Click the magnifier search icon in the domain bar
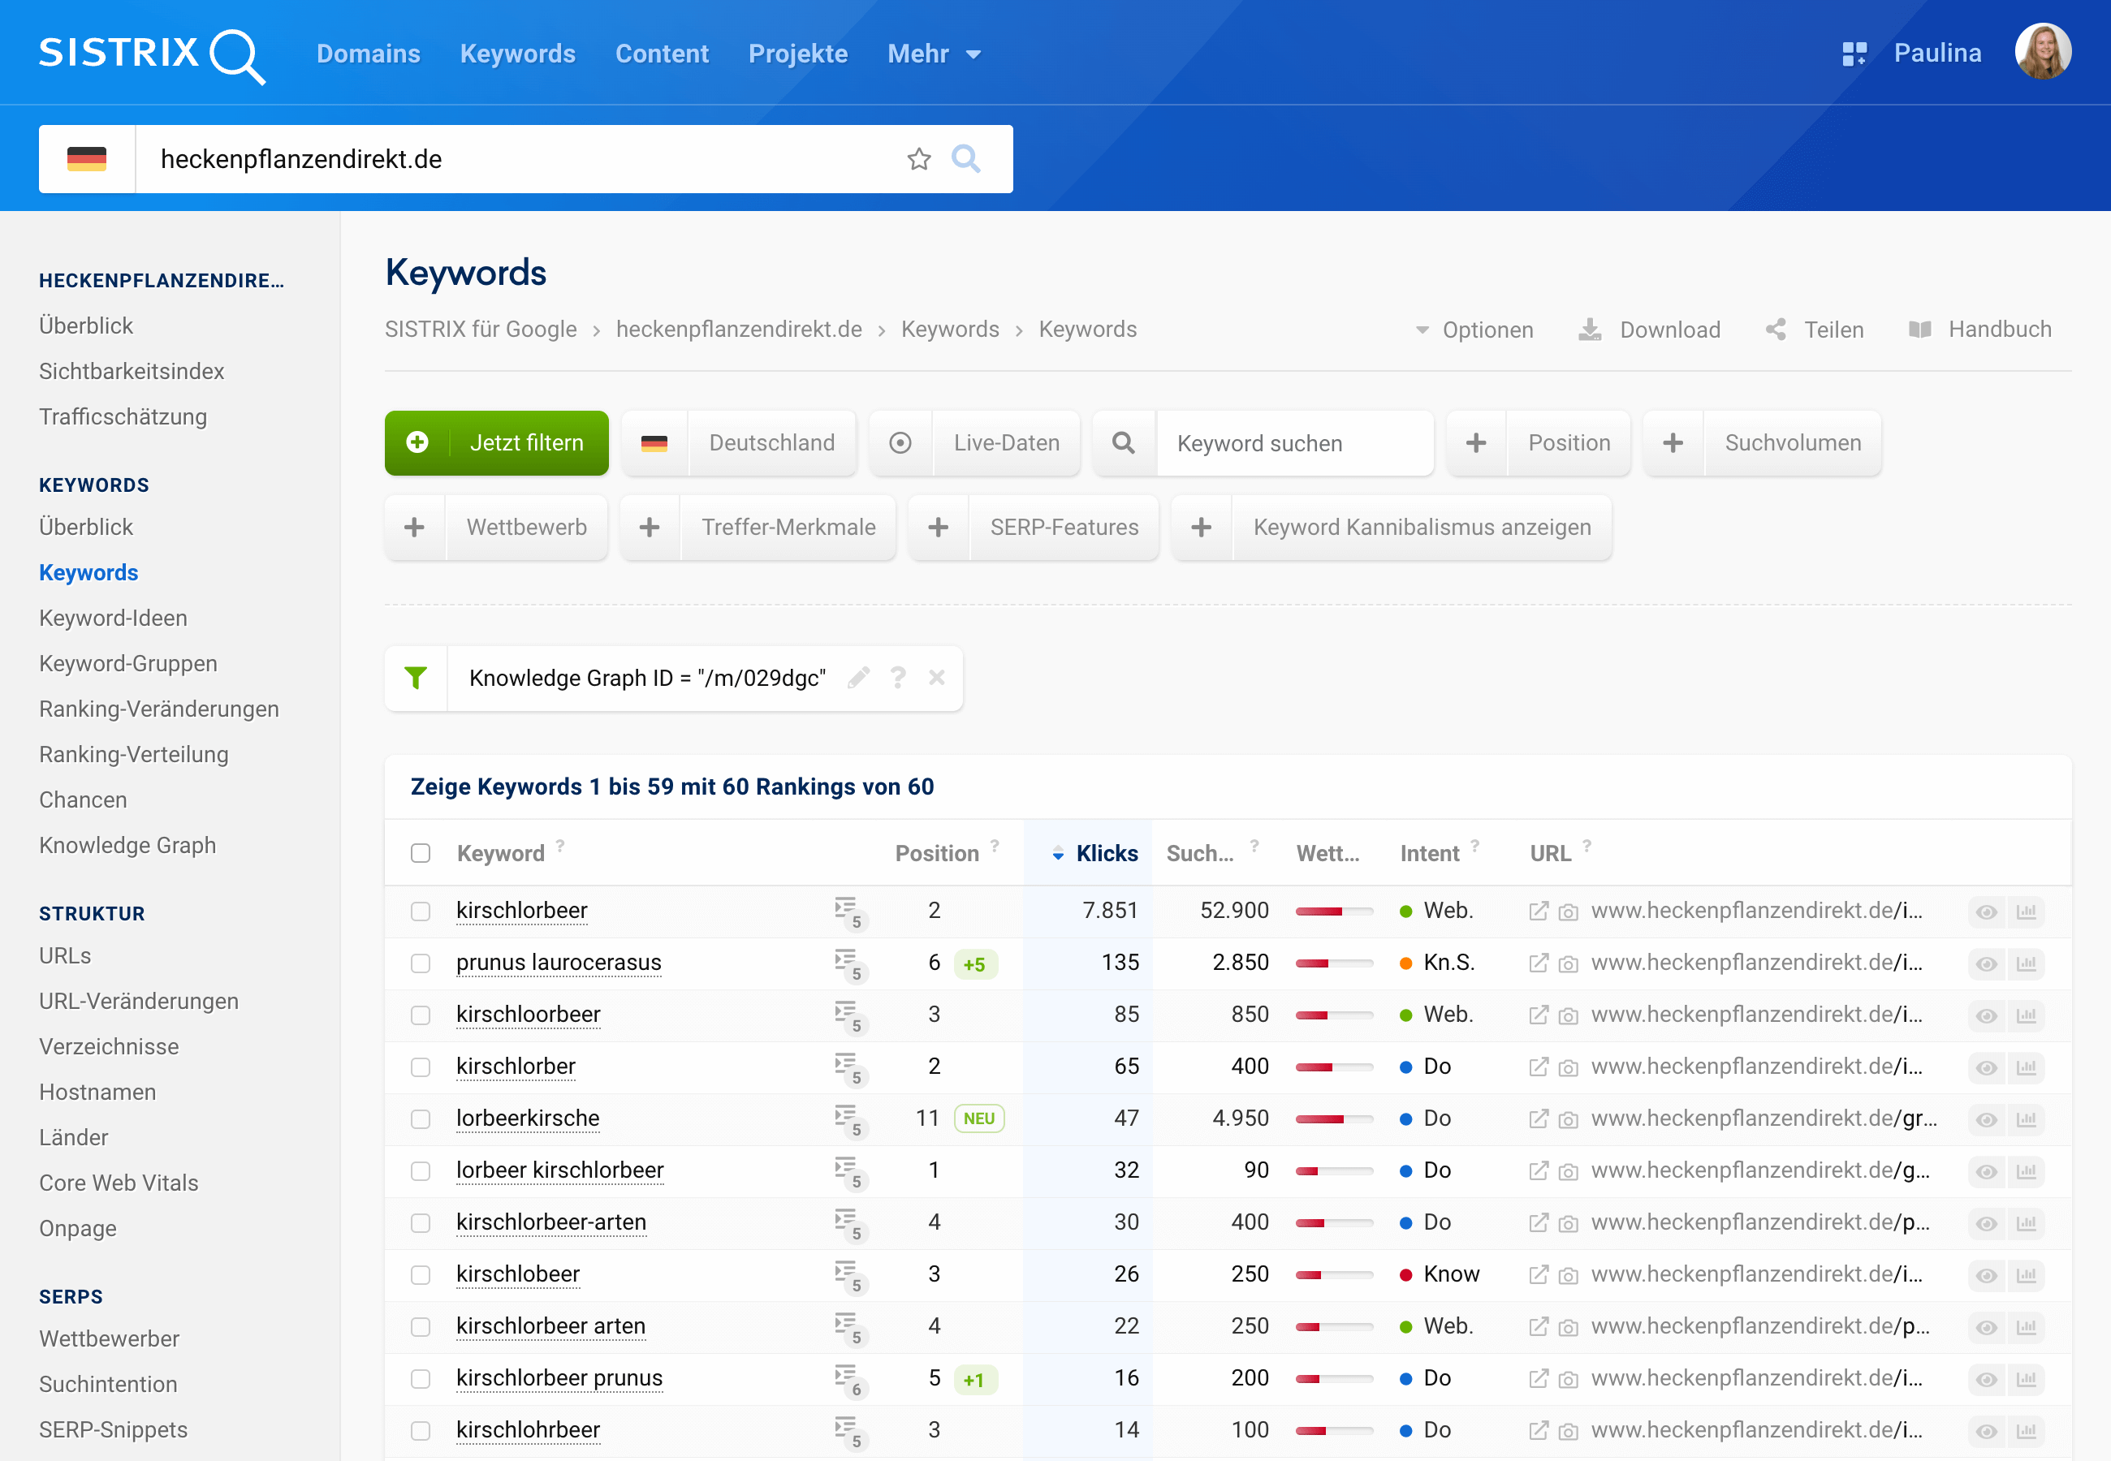2111x1461 pixels. click(966, 159)
